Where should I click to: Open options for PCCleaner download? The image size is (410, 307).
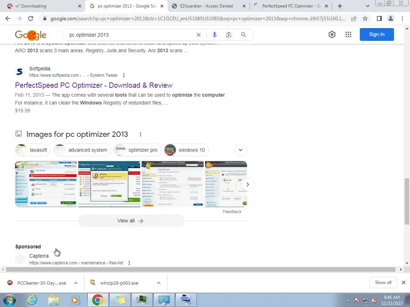pos(75,283)
